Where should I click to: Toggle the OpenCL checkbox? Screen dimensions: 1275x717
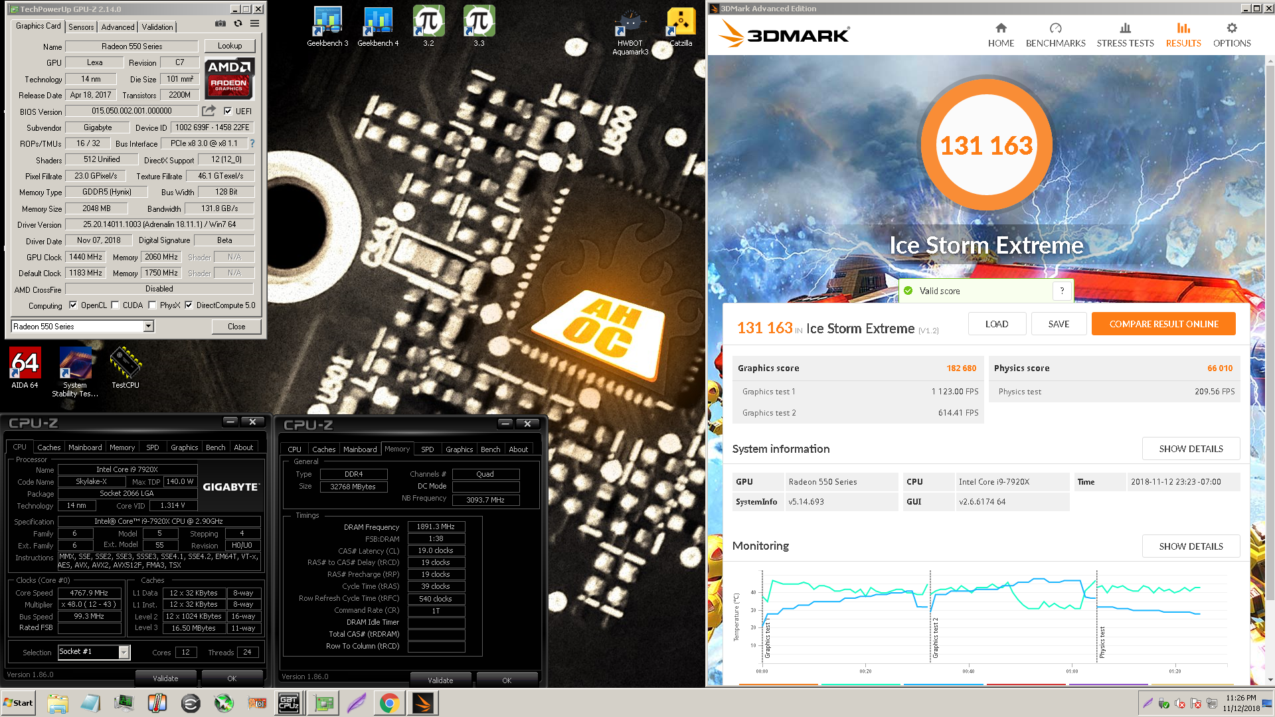73,305
